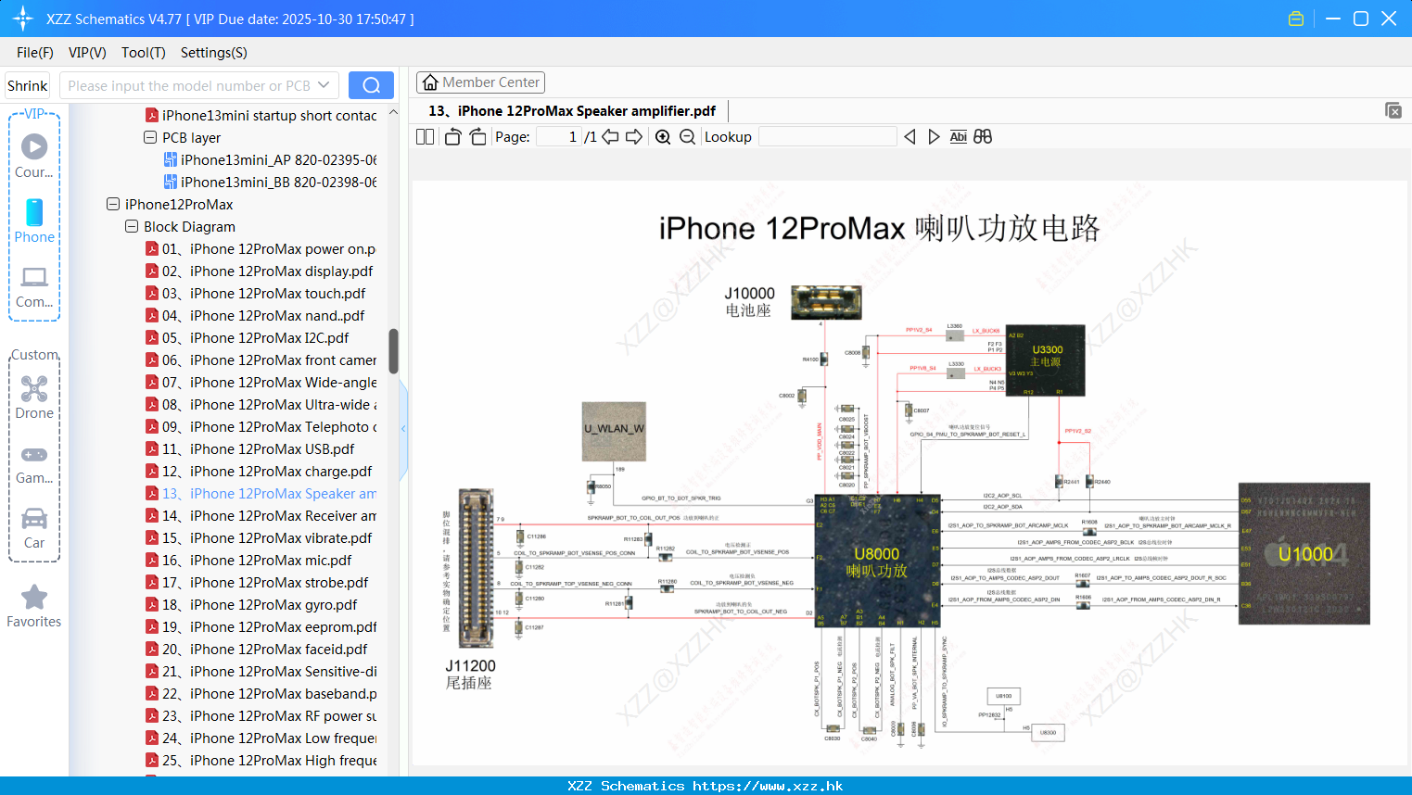1412x795 pixels.
Task: Click the blue search button
Action: (371, 85)
